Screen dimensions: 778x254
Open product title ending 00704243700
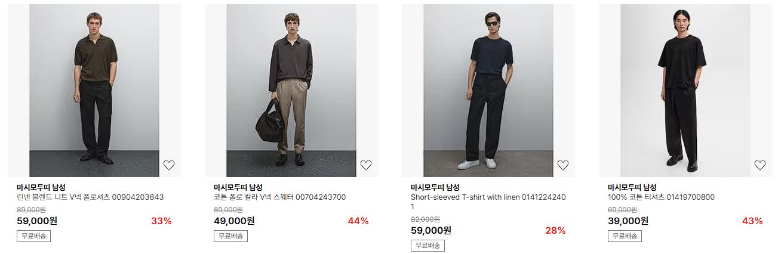pyautogui.click(x=279, y=197)
